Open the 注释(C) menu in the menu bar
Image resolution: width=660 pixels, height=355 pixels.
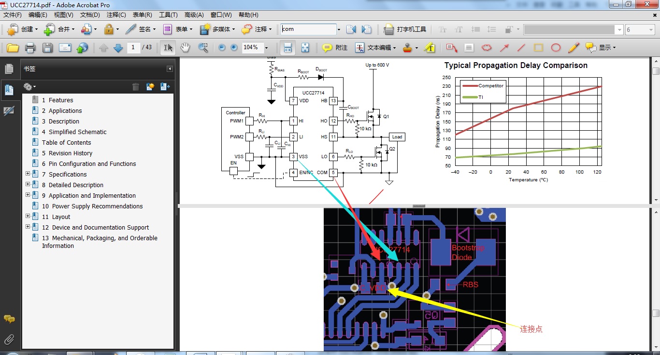(x=116, y=15)
